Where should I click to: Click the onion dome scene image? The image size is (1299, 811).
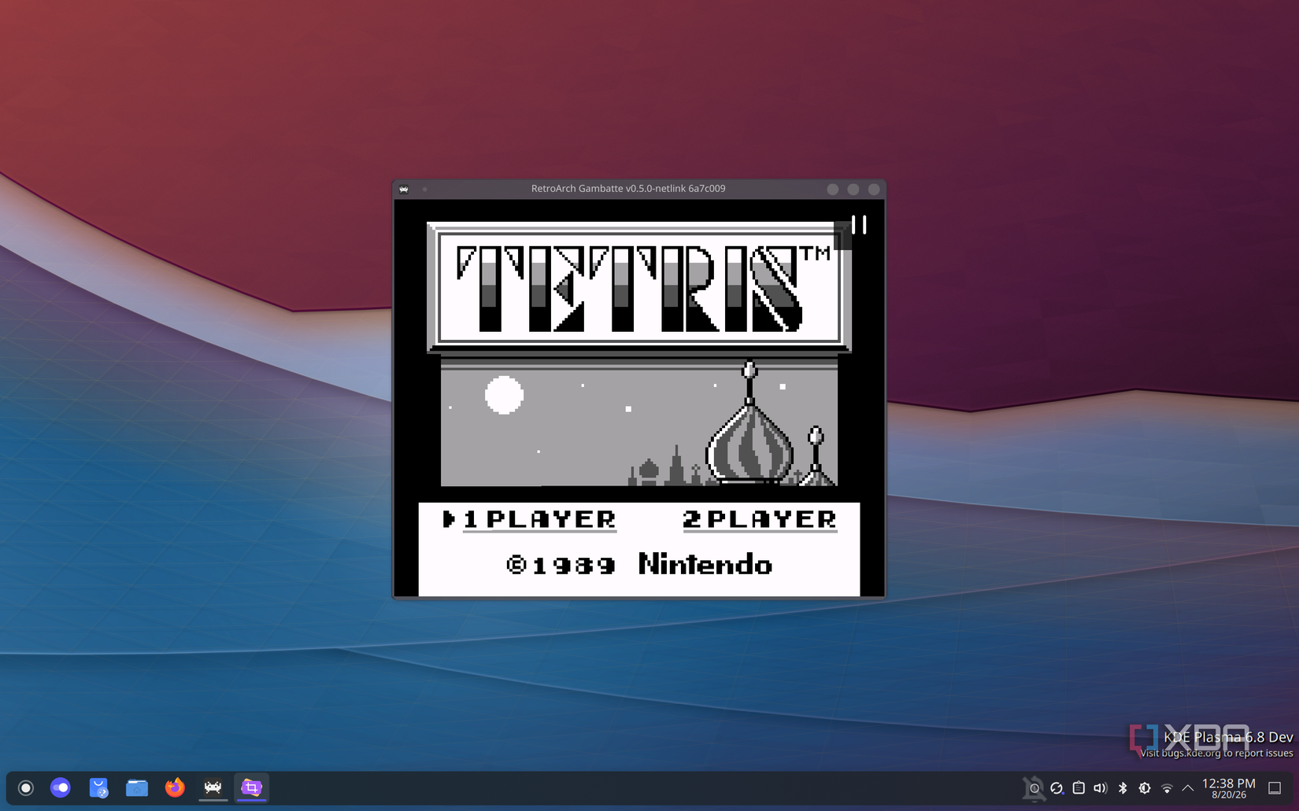coord(639,422)
